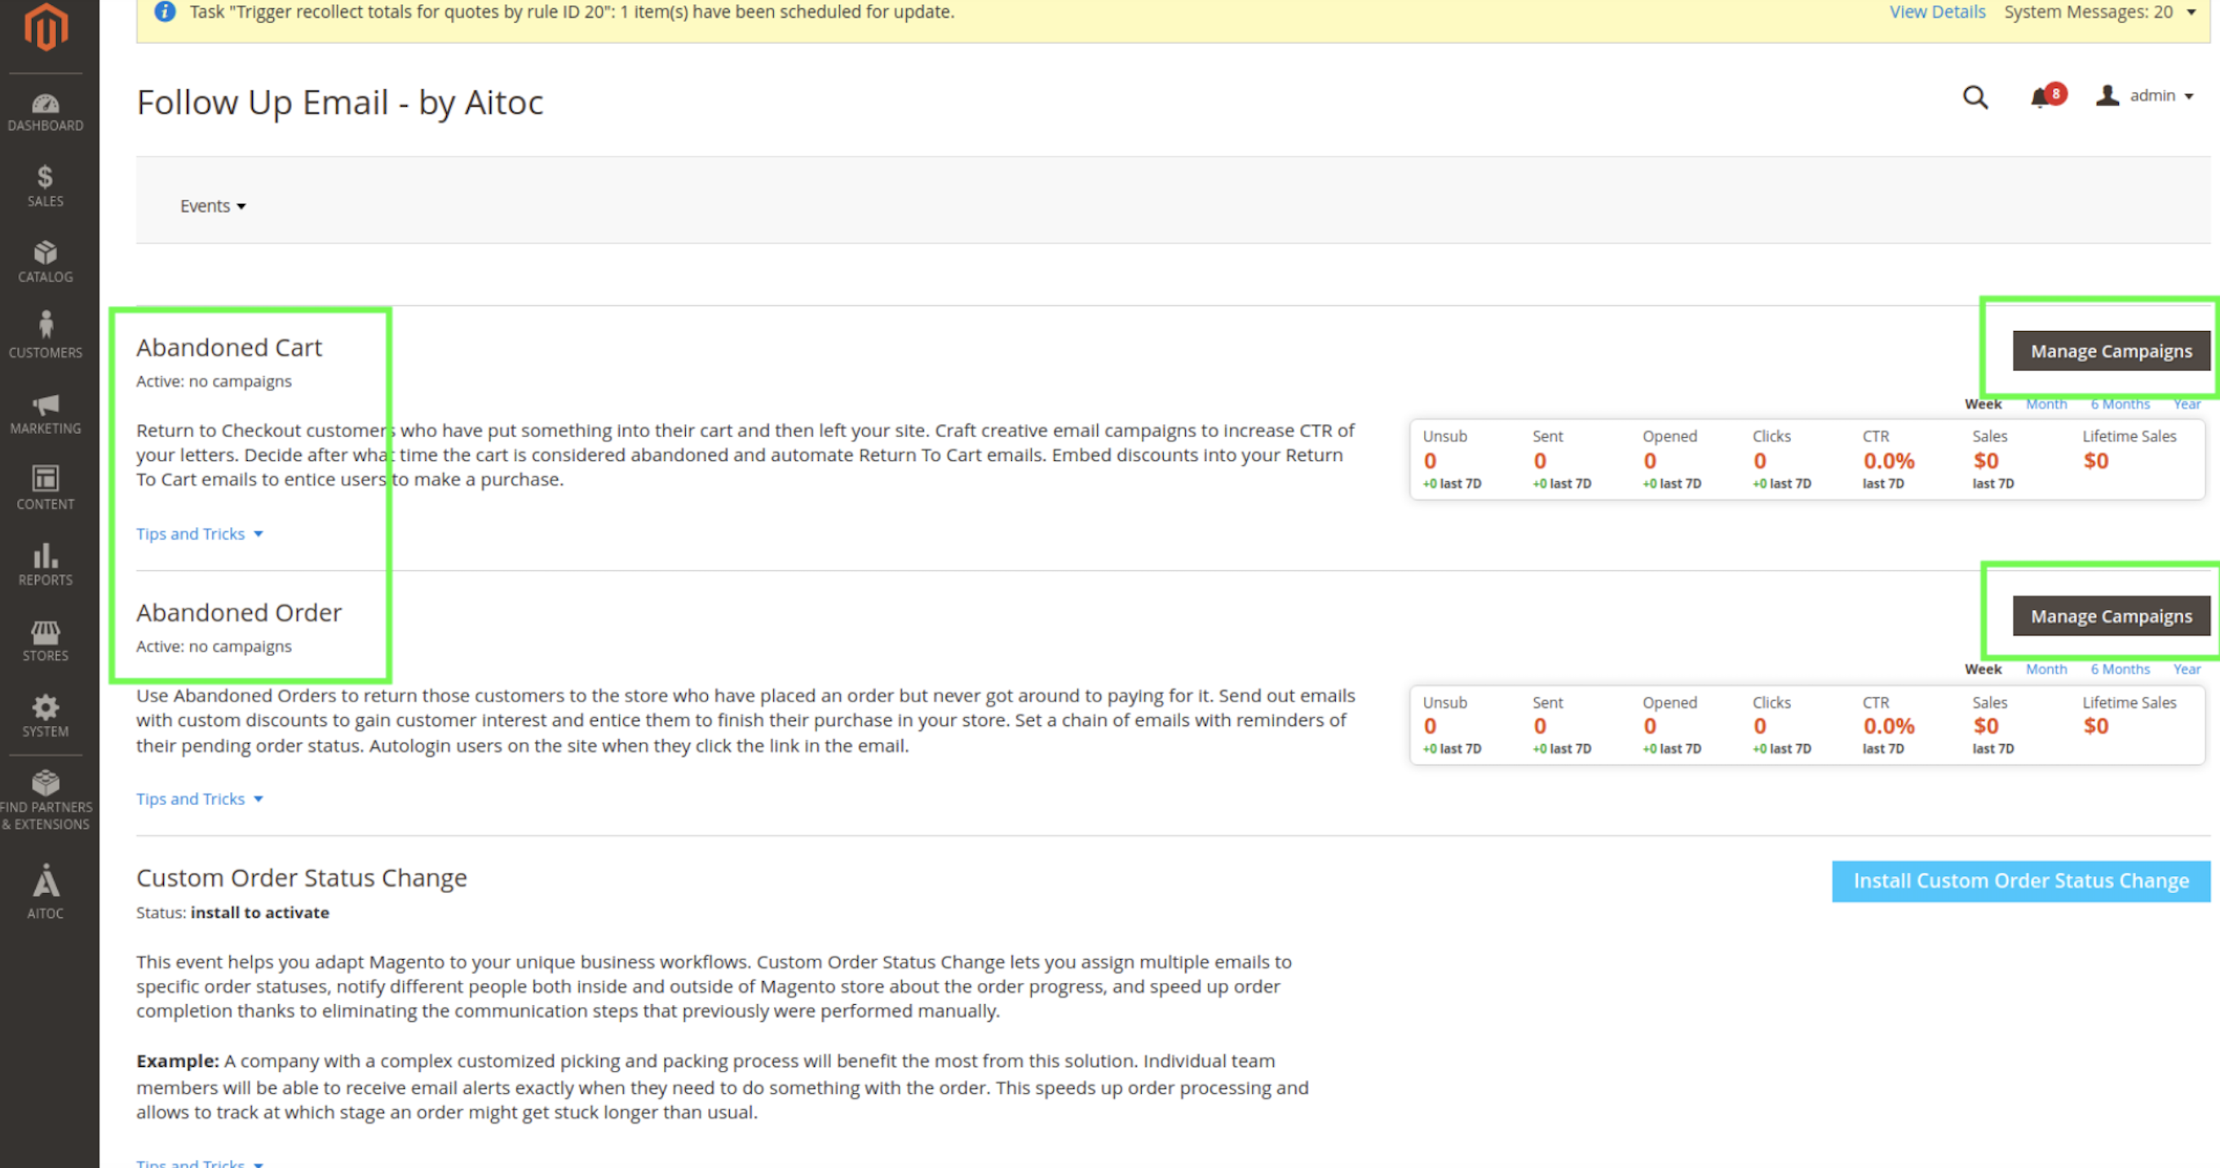Manage Campaigns for Abandoned Cart

point(2111,351)
